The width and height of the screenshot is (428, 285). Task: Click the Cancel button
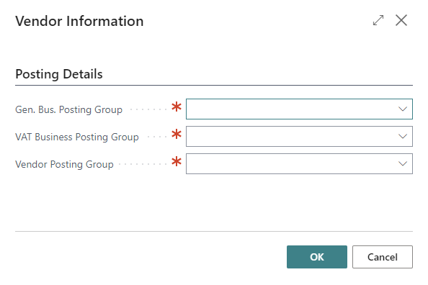(x=383, y=257)
